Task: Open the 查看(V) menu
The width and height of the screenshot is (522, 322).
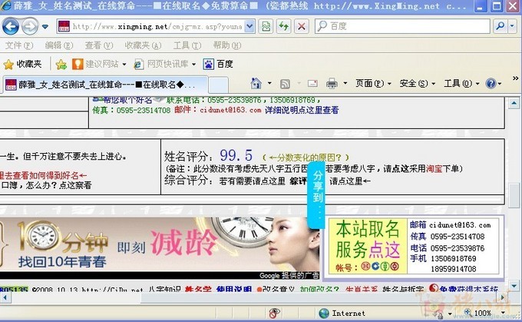Action: [99, 45]
